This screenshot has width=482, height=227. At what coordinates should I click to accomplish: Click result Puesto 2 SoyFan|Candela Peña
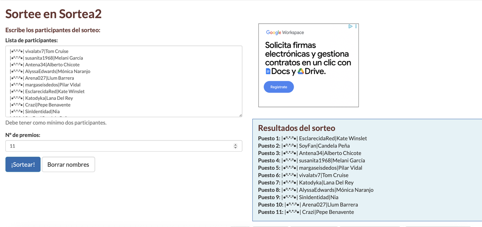pyautogui.click(x=304, y=146)
